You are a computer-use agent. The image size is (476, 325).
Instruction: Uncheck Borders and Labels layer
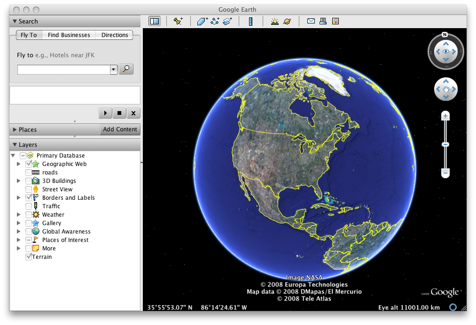coord(29,197)
